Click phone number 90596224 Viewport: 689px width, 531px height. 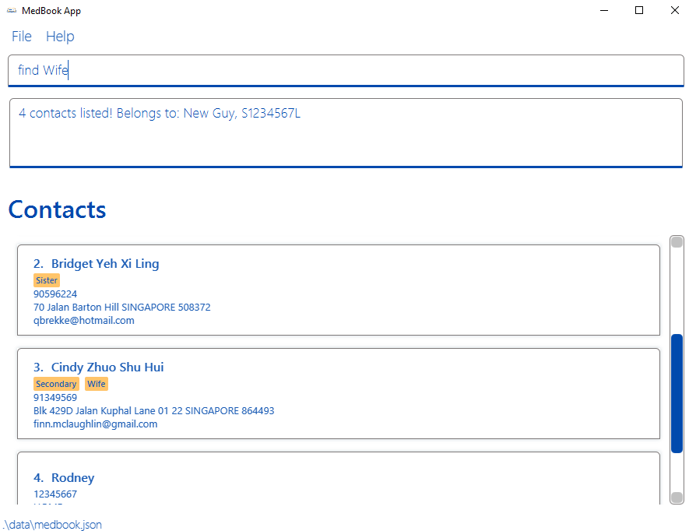[x=55, y=294]
